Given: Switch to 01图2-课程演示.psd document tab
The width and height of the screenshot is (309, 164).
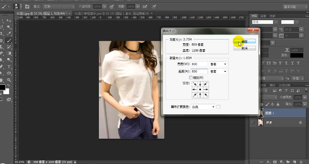Looking at the screenshot, I should 112,13.
